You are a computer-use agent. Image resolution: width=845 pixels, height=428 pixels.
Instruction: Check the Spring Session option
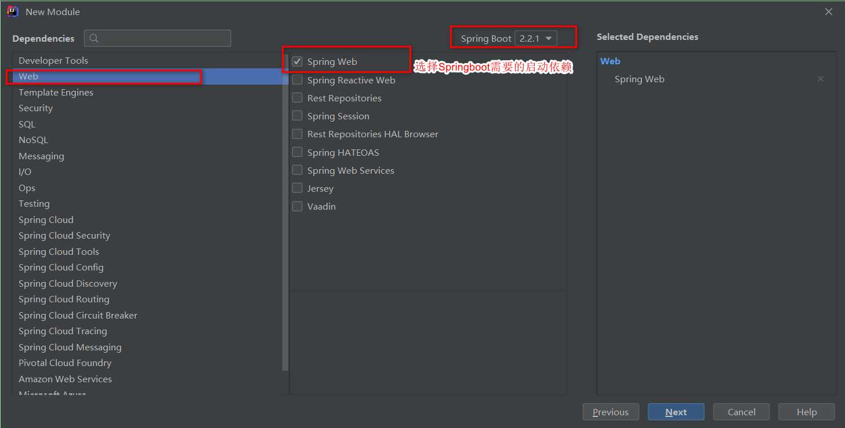(x=298, y=116)
